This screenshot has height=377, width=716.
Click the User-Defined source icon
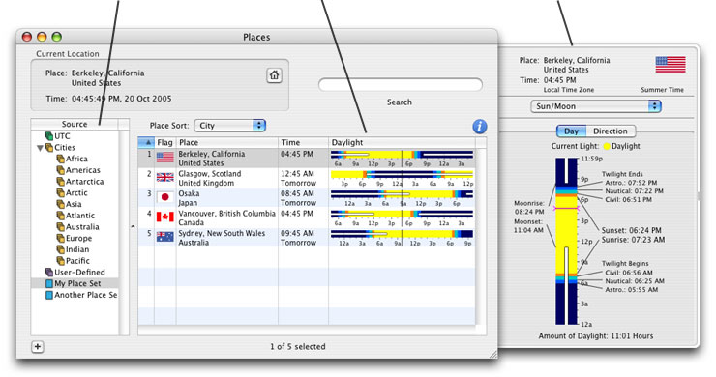click(49, 272)
